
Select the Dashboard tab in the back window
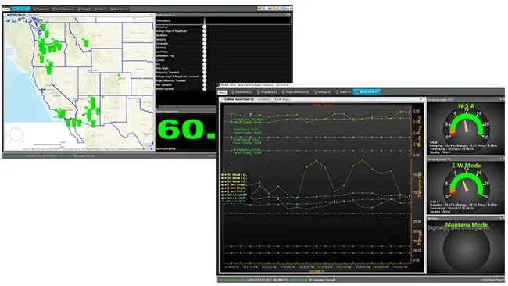pos(21,9)
